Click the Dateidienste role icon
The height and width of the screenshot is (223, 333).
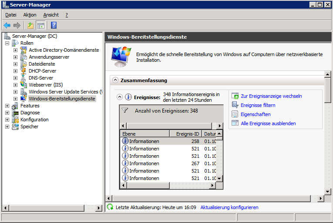coord(24,64)
